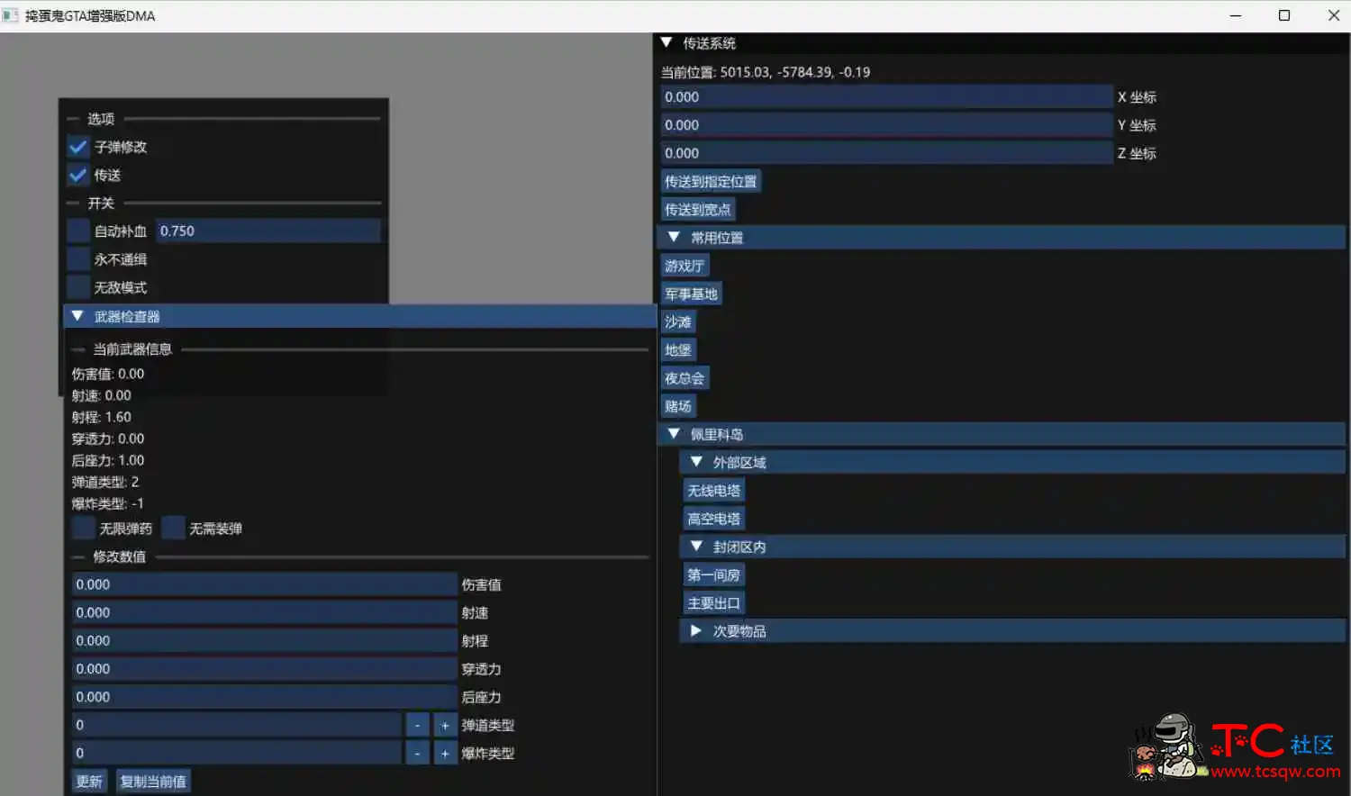The height and width of the screenshot is (796, 1351).
Task: Click the 射程: 1.60 readout
Action: [x=102, y=417]
